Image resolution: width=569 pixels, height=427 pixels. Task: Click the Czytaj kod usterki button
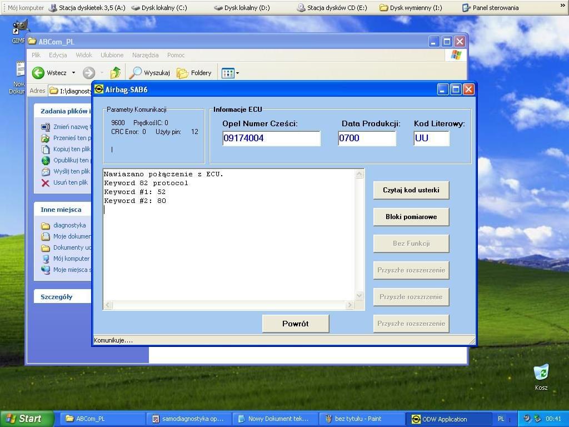(x=411, y=190)
